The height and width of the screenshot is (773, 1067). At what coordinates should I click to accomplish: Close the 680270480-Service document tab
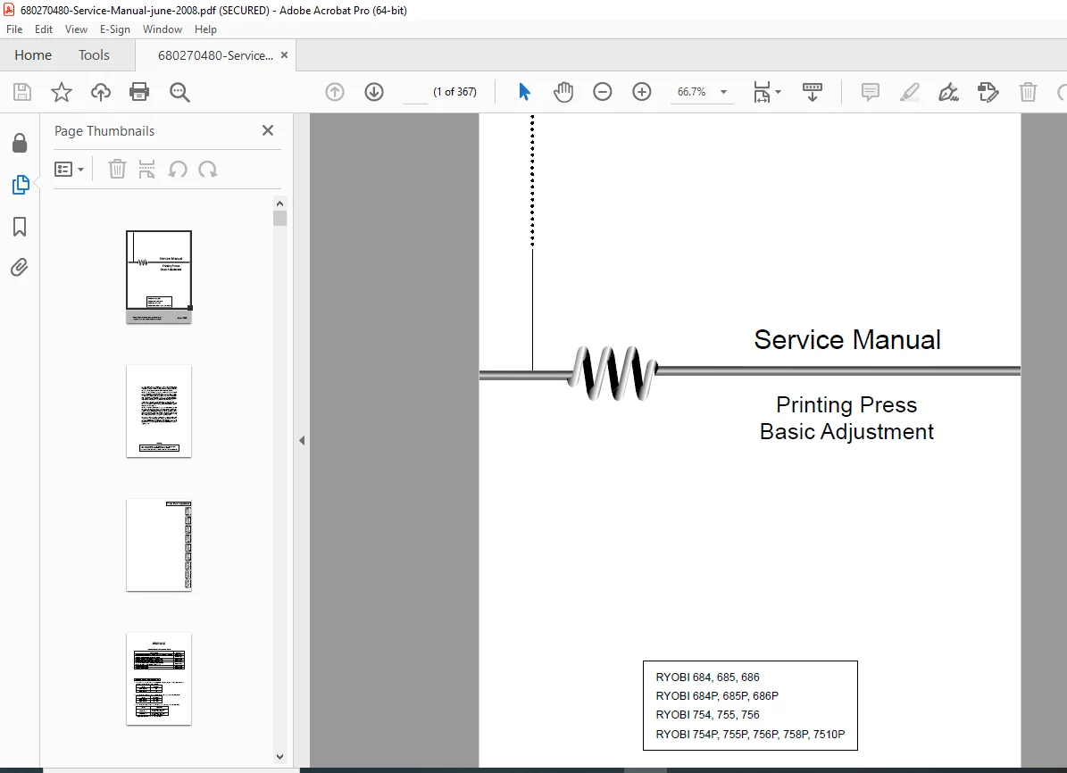click(x=285, y=55)
